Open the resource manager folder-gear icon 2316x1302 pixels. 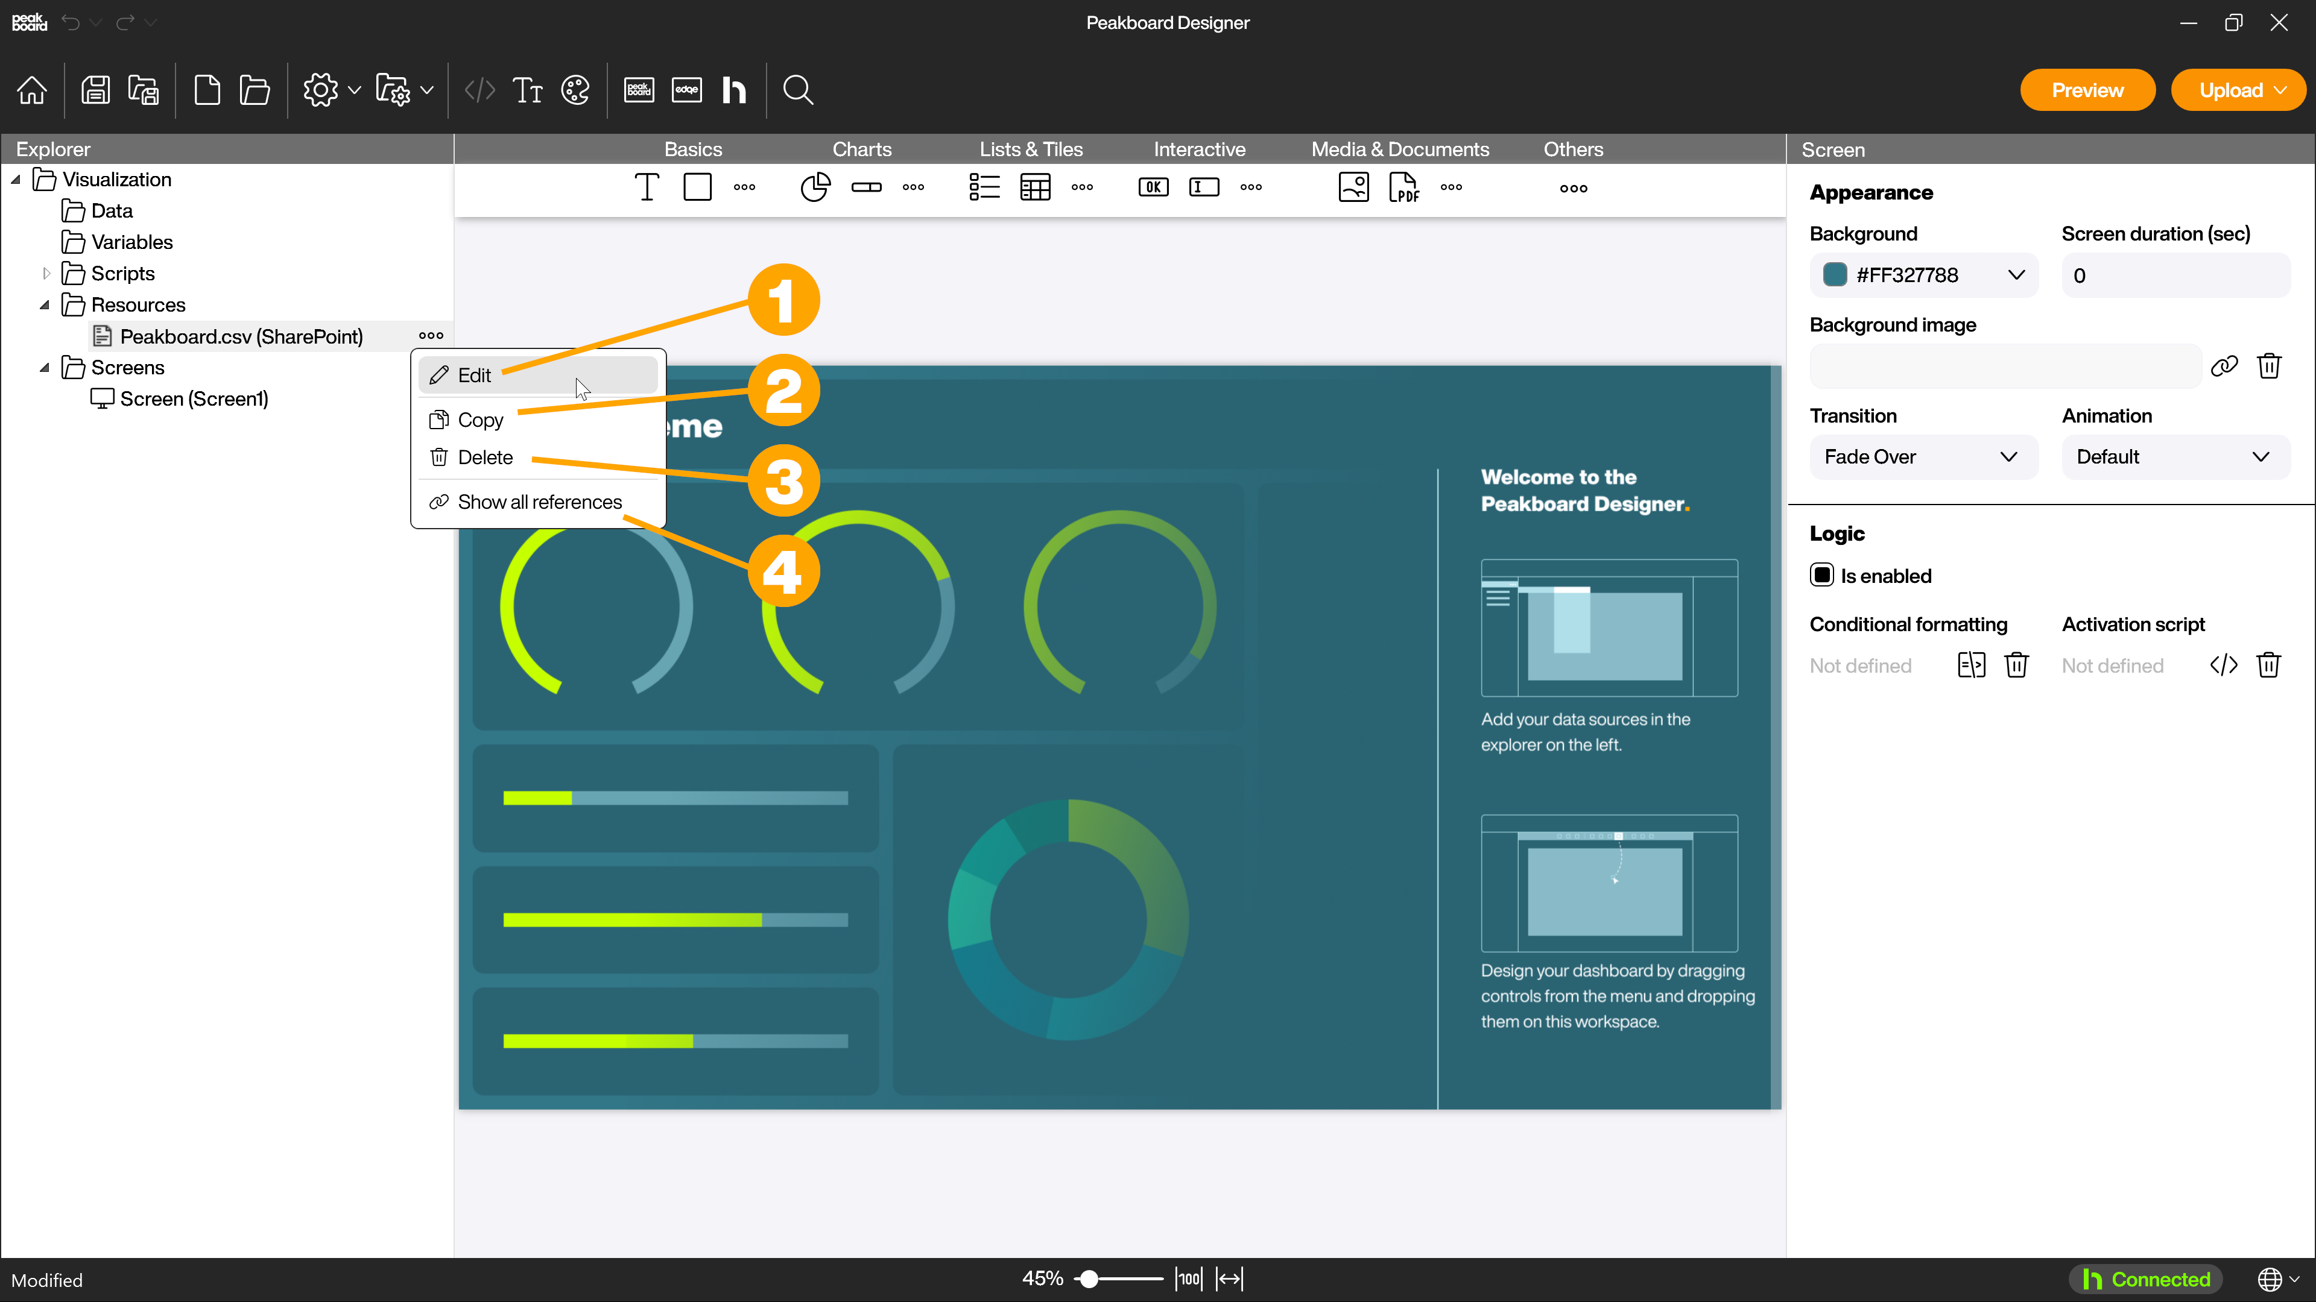point(393,90)
